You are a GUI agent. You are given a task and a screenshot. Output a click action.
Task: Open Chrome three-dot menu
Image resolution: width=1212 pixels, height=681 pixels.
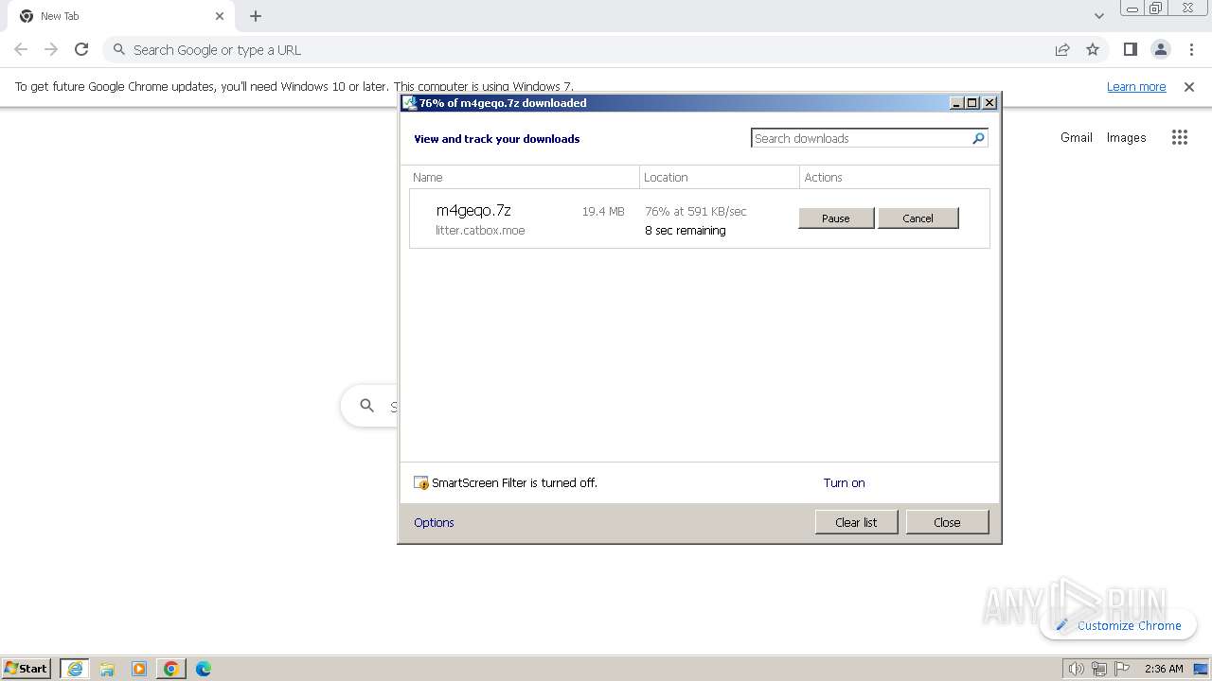point(1191,50)
